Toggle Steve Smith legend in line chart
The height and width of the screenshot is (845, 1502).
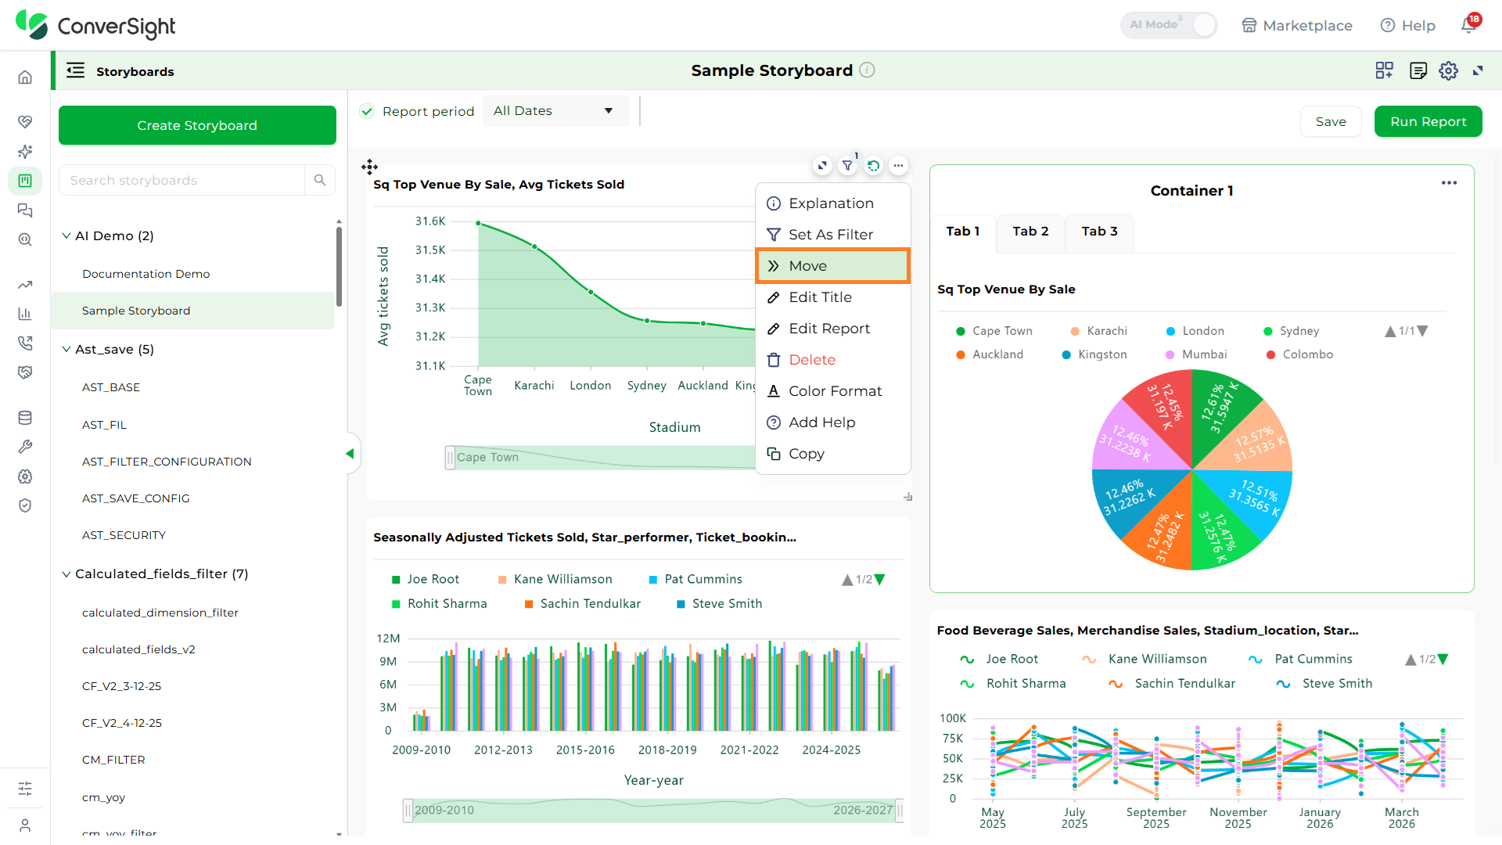click(1324, 683)
